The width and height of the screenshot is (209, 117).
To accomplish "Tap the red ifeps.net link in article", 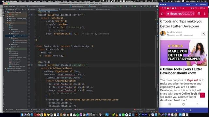I will click(x=192, y=80).
